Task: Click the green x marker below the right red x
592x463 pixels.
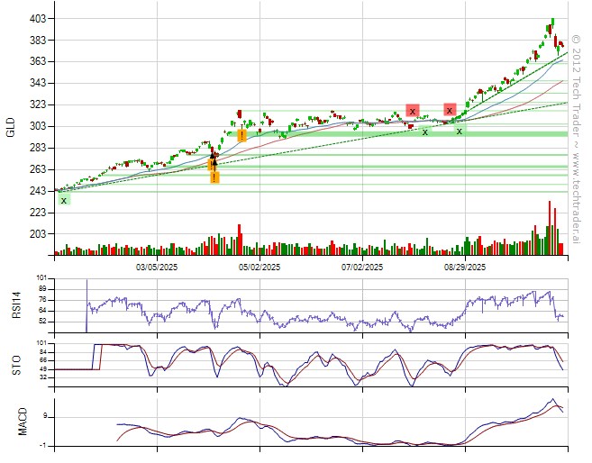Action: click(x=460, y=131)
